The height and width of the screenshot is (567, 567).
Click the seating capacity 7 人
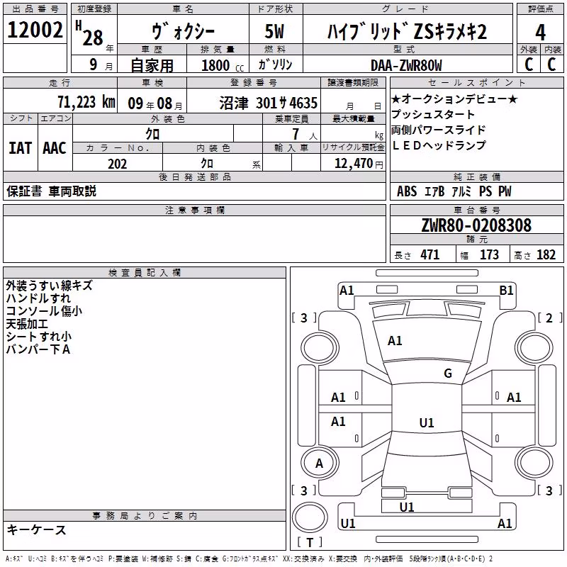[x=305, y=134]
